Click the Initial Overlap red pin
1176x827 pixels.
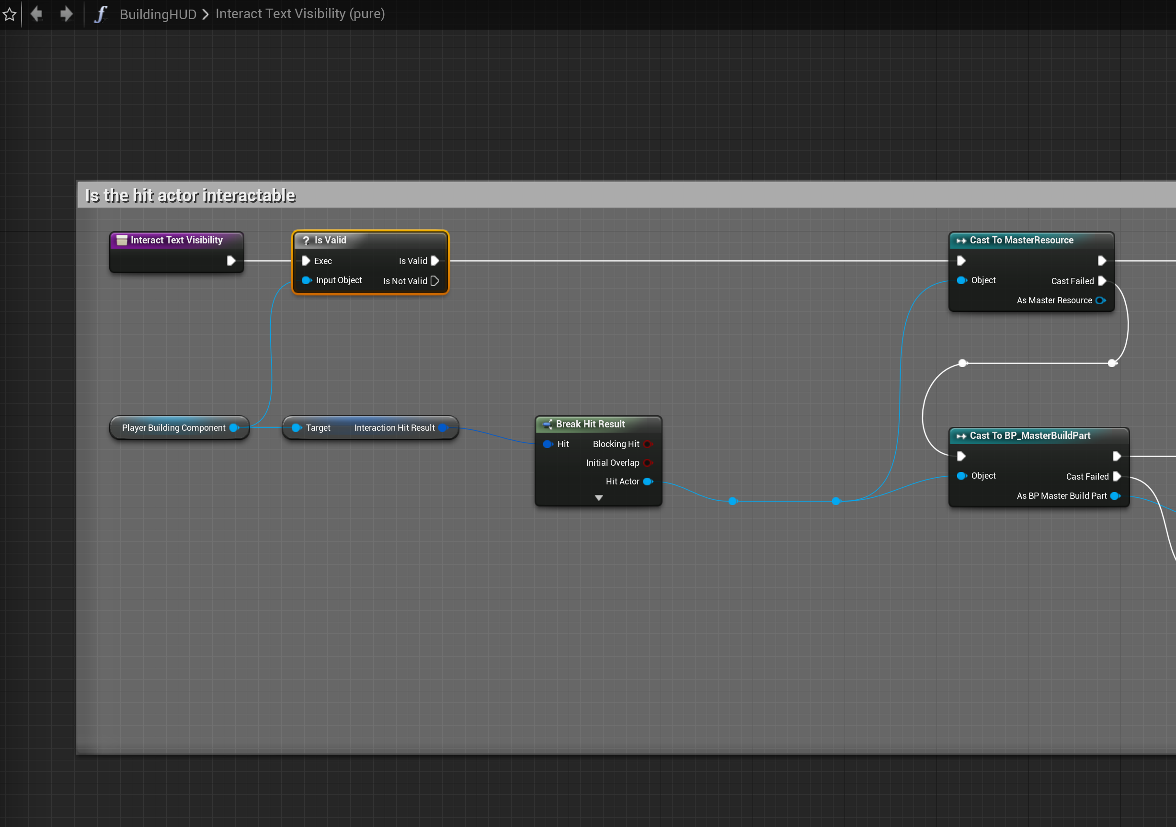click(648, 463)
